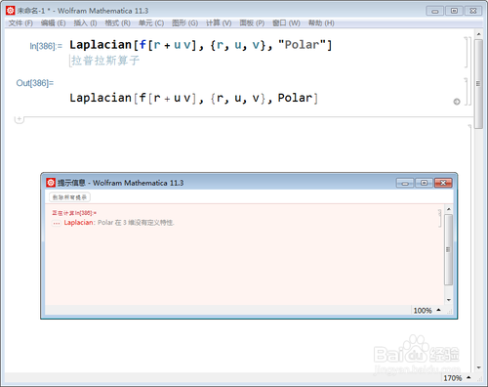Screen dimensions: 488x387
Task: Select the message cell bracket in messages window
Action: pos(440,218)
